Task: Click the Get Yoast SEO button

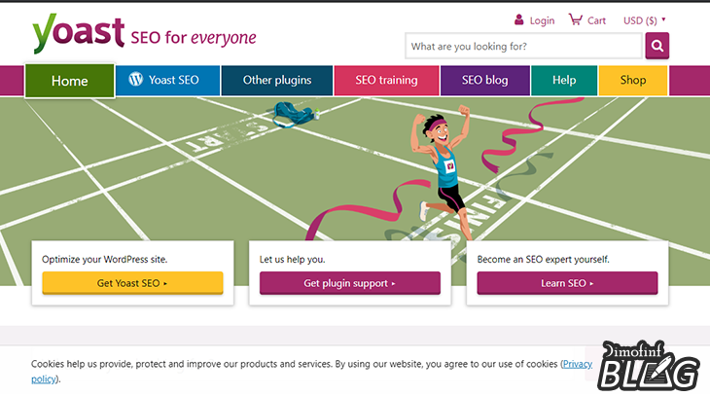Action: point(132,283)
